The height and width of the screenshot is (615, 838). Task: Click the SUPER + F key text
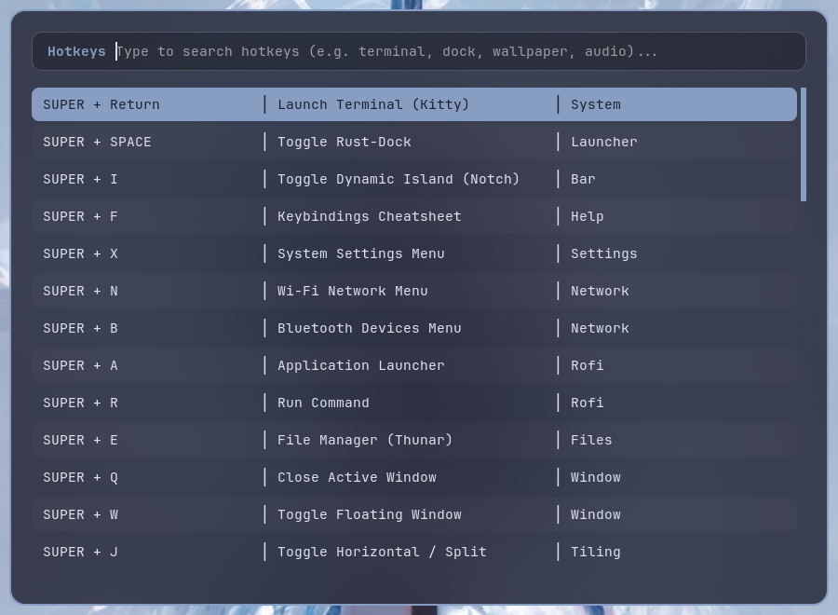pos(80,216)
